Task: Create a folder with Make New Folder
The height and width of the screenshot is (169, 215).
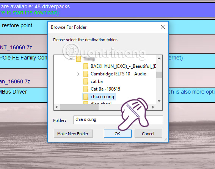Action: [73, 133]
